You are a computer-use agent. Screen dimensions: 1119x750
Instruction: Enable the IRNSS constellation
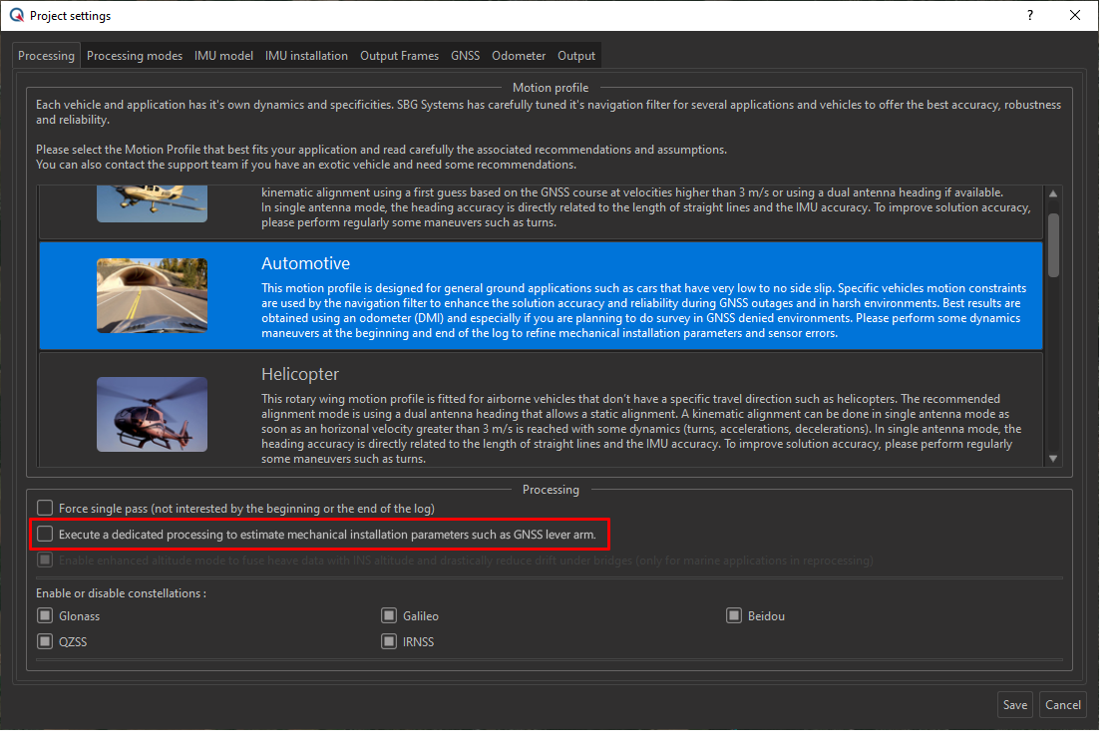(389, 641)
